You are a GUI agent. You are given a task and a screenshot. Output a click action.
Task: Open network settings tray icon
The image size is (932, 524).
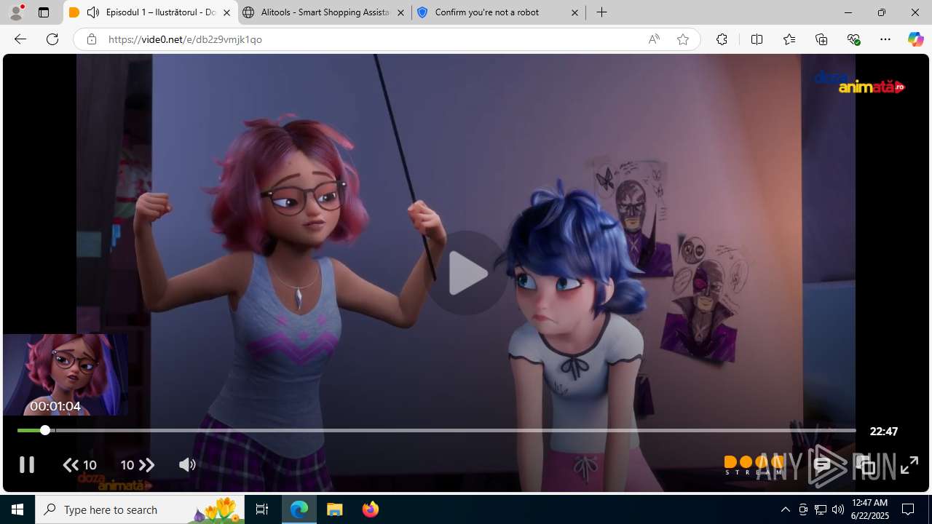pos(821,509)
